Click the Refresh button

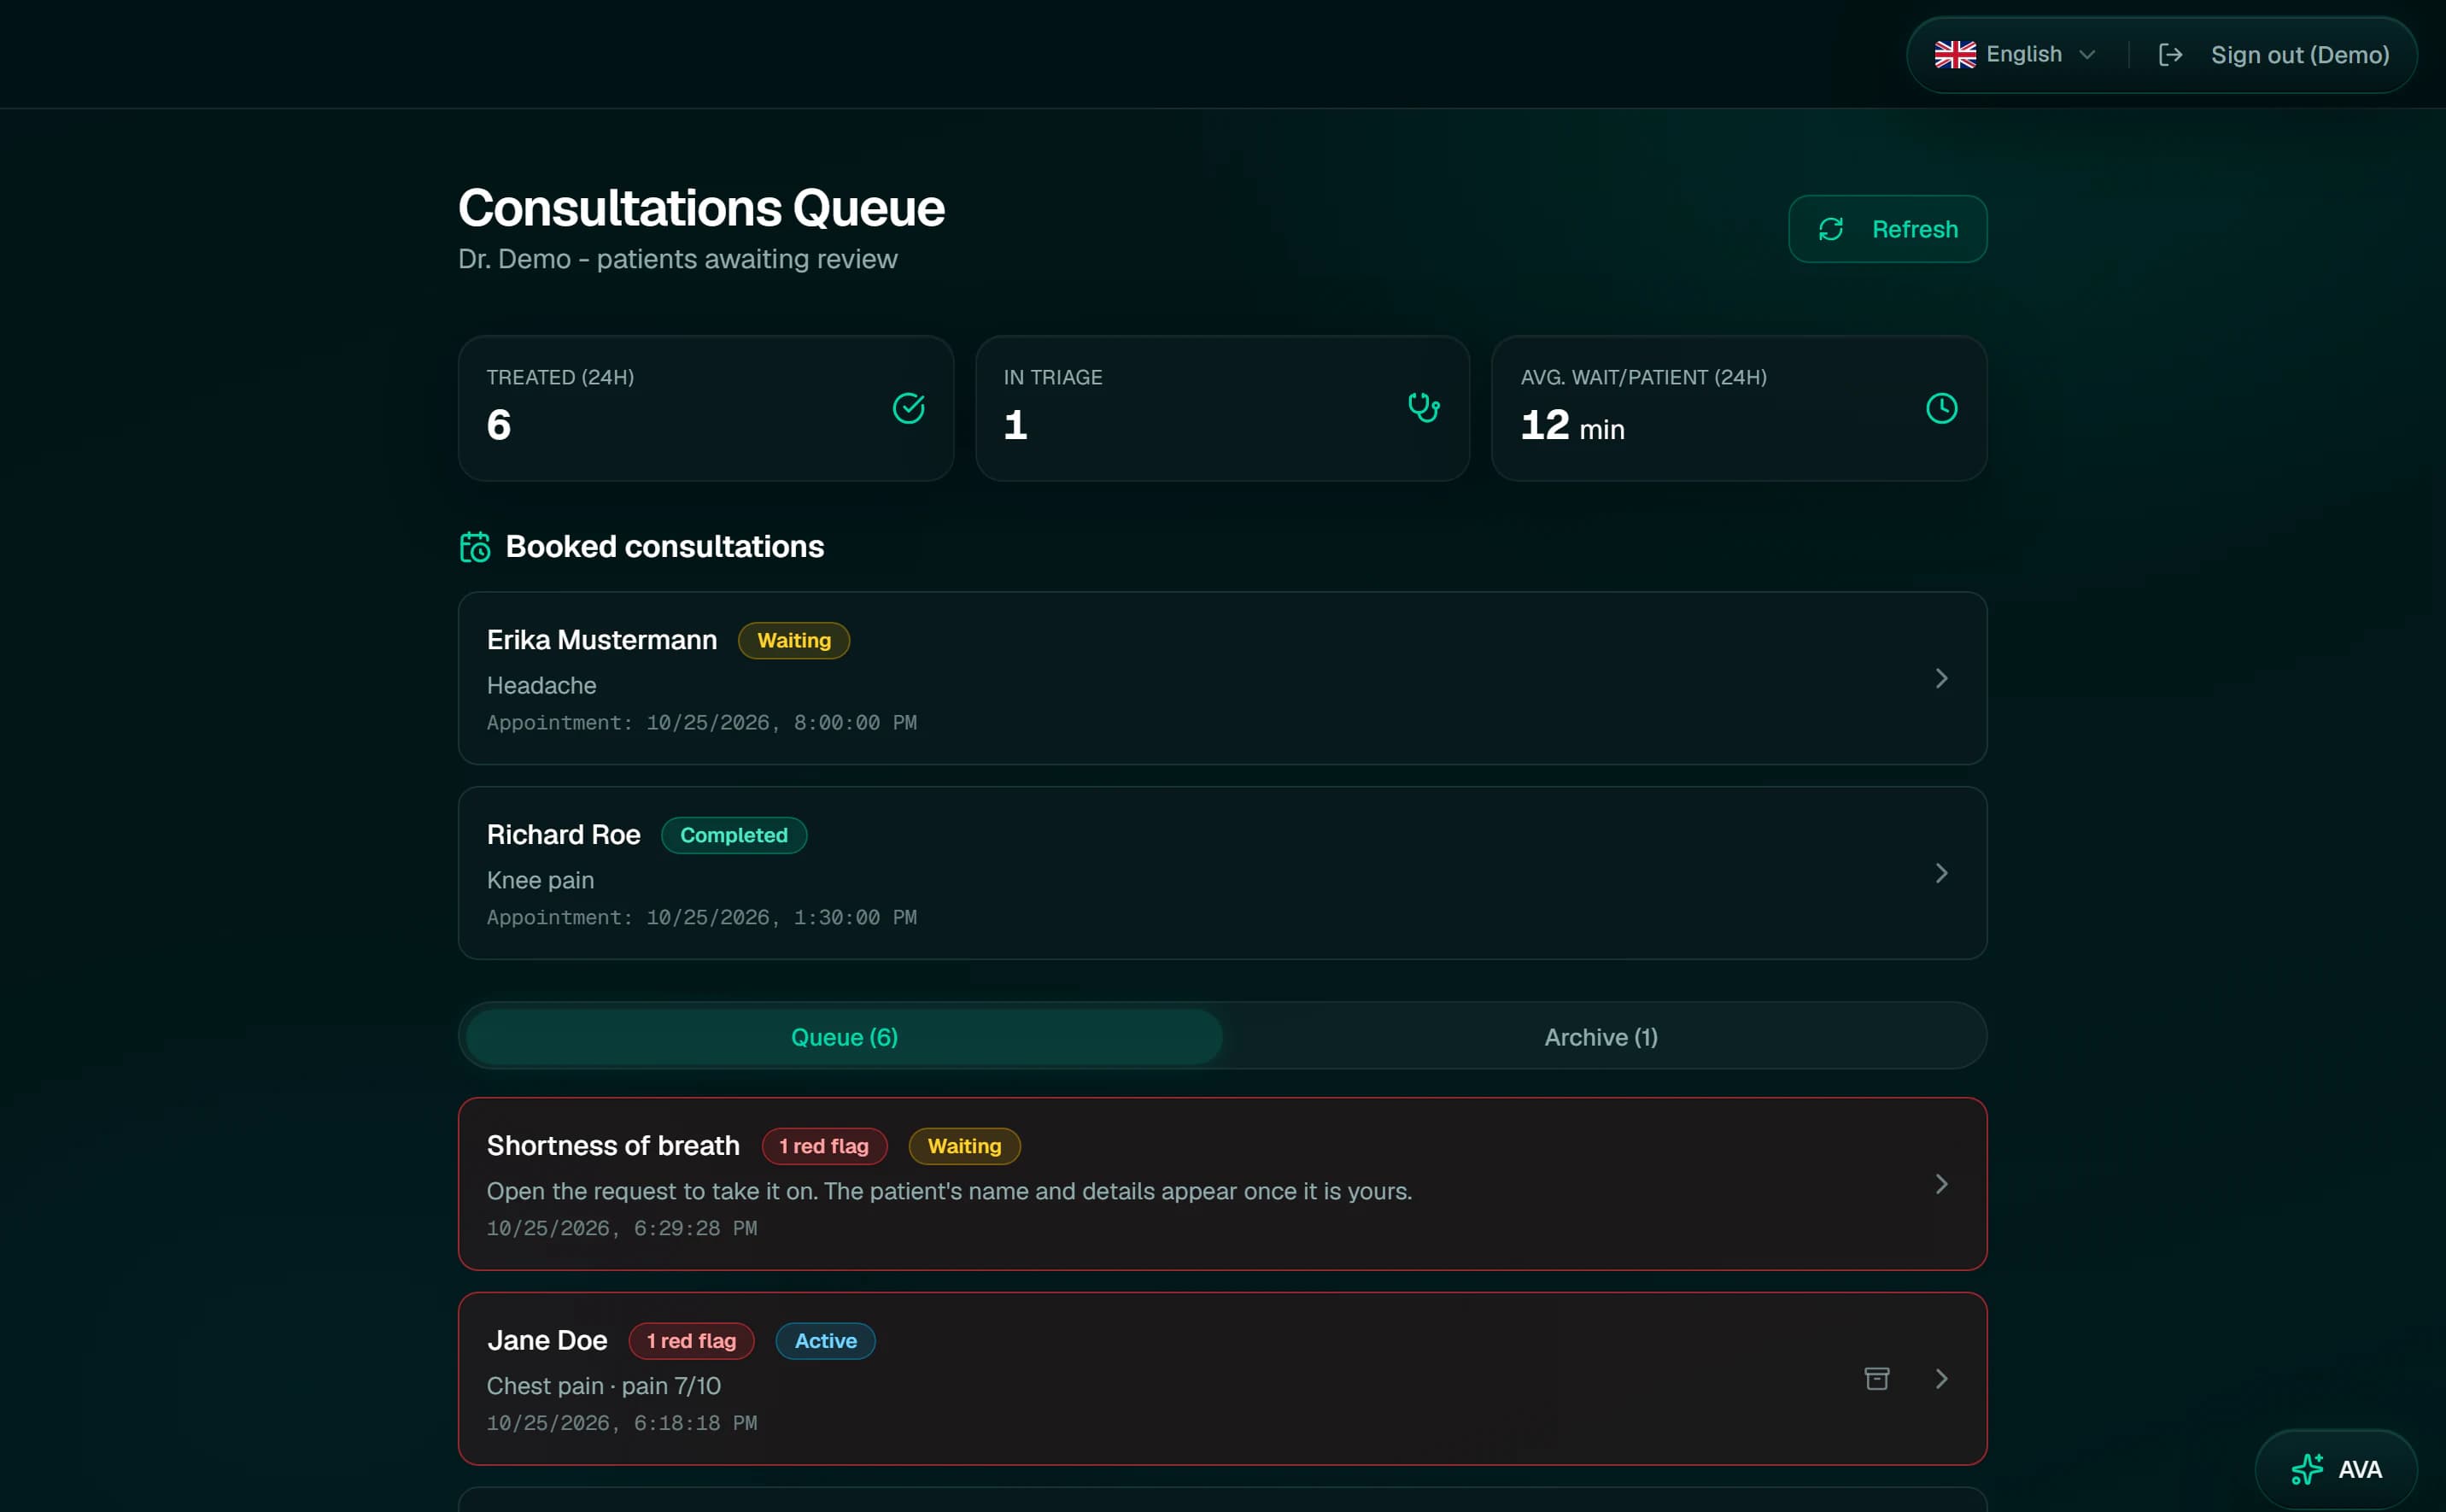[1887, 229]
